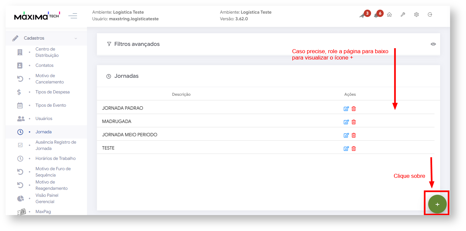
Task: Go to home via house icon
Action: pyautogui.click(x=389, y=15)
